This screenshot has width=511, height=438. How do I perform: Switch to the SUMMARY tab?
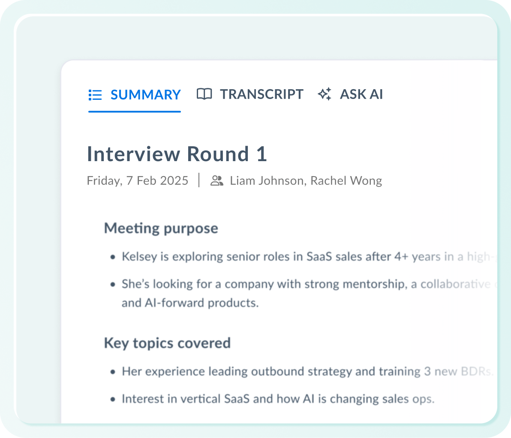point(135,95)
